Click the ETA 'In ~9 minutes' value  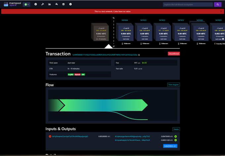pos(73,69)
